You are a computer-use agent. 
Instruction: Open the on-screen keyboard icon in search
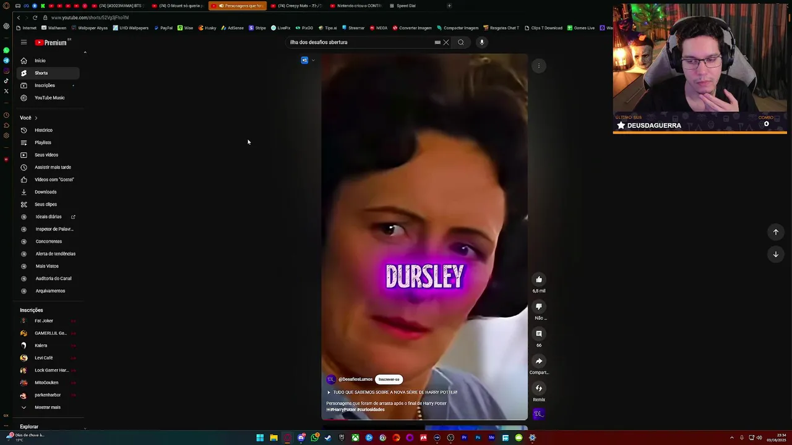click(437, 42)
